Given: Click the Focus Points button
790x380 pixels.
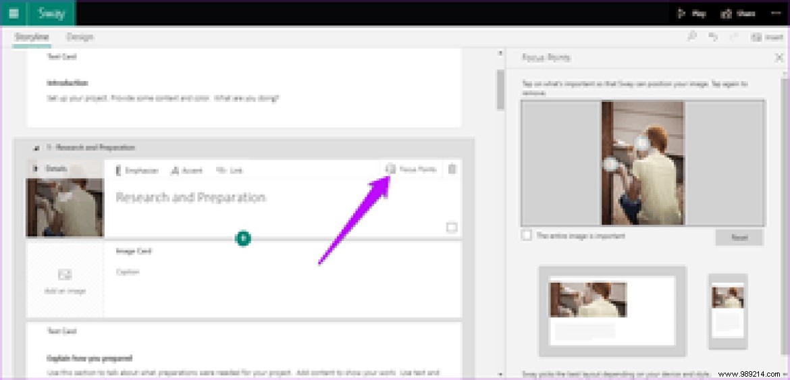Looking at the screenshot, I should 410,169.
